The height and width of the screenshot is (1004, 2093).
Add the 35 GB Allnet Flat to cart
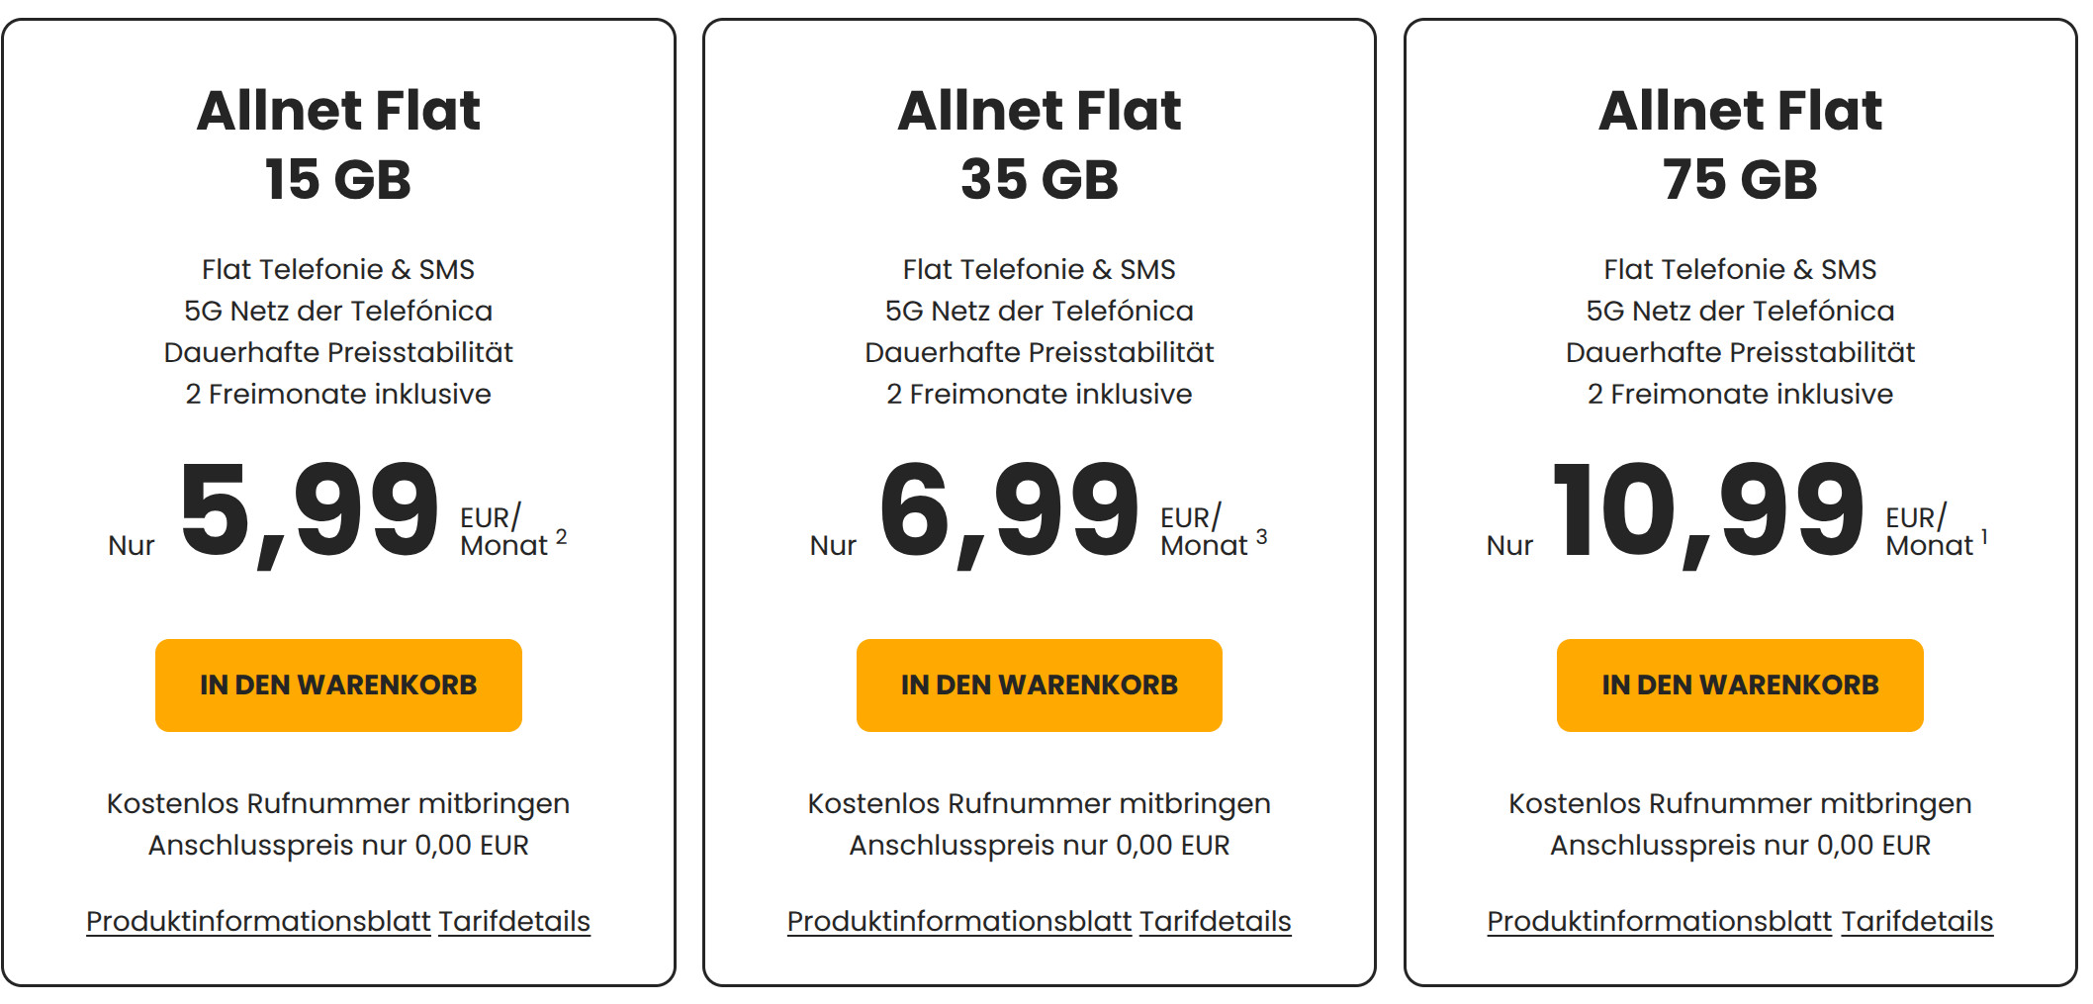[x=1038, y=685]
